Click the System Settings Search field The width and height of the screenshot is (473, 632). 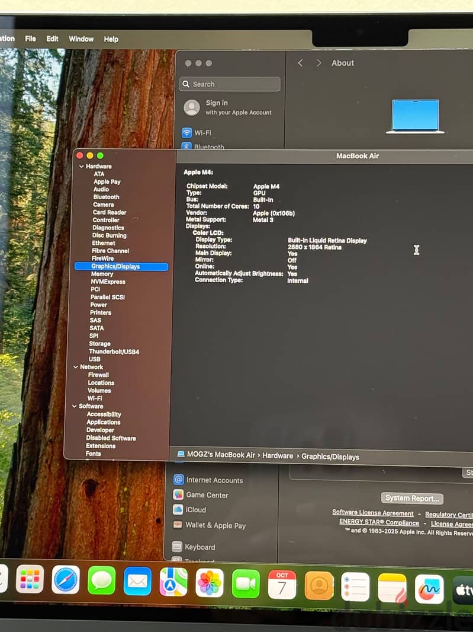pyautogui.click(x=230, y=84)
